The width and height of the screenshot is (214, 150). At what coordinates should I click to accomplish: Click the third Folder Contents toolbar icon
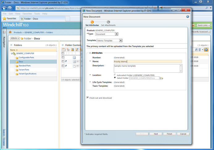(72, 50)
